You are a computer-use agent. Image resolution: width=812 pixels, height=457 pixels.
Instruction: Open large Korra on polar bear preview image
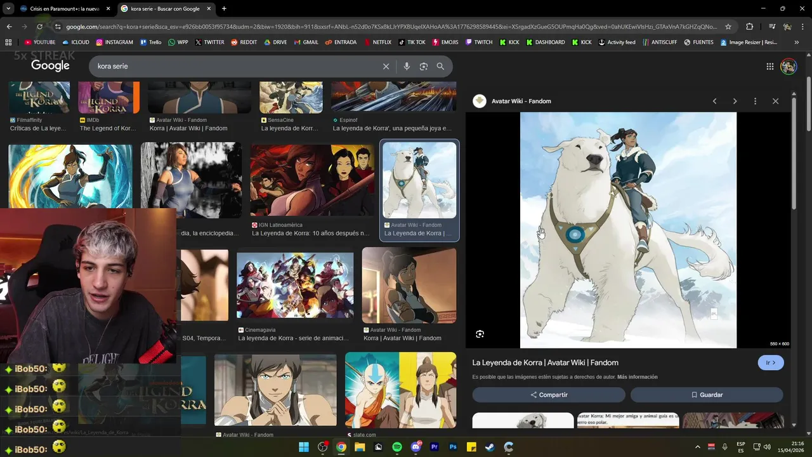click(628, 230)
